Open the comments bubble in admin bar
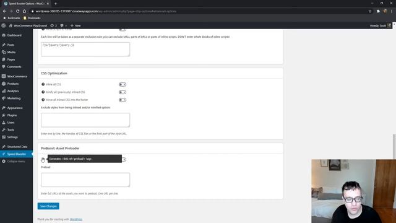The height and width of the screenshot is (223, 396). (x=63, y=25)
